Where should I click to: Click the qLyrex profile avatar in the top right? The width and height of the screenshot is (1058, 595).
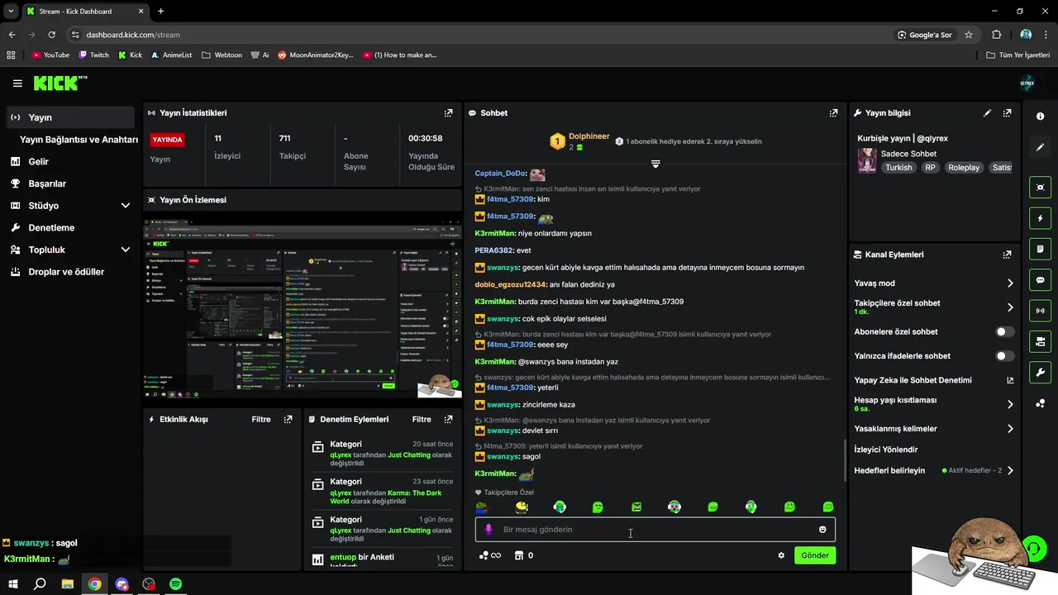pos(1027,83)
